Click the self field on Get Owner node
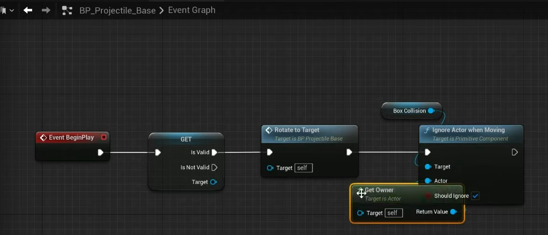The height and width of the screenshot is (235, 548). pyautogui.click(x=393, y=213)
